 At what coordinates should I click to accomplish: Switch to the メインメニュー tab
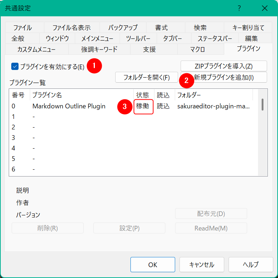(x=97, y=38)
